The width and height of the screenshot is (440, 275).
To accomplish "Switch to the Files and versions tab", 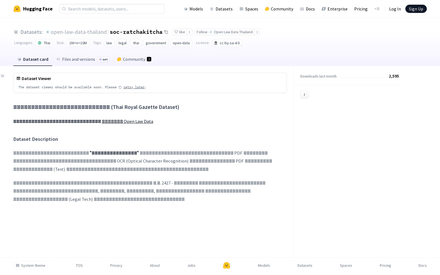I will [x=83, y=59].
